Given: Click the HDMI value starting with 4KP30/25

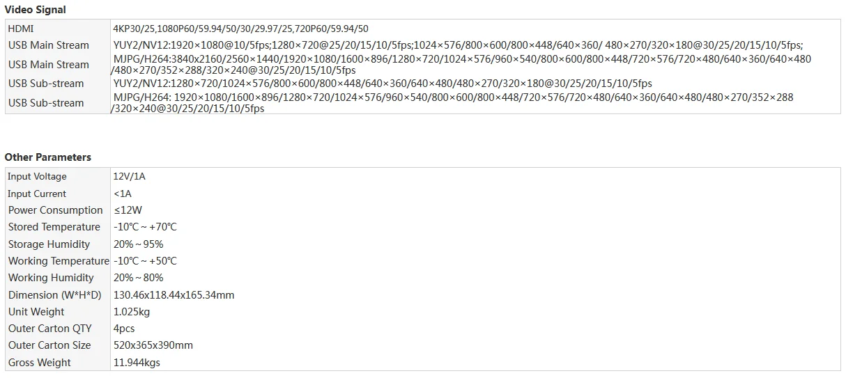Looking at the screenshot, I should (x=240, y=29).
